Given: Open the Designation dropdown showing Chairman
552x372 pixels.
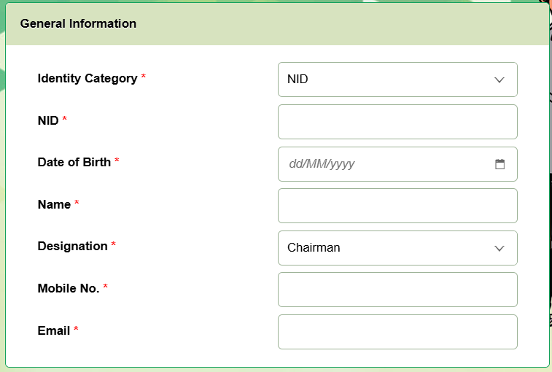Looking at the screenshot, I should pyautogui.click(x=397, y=248).
